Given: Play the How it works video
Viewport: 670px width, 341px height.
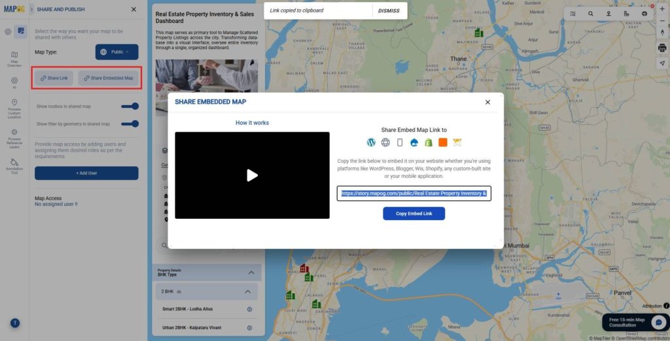Looking at the screenshot, I should [252, 176].
